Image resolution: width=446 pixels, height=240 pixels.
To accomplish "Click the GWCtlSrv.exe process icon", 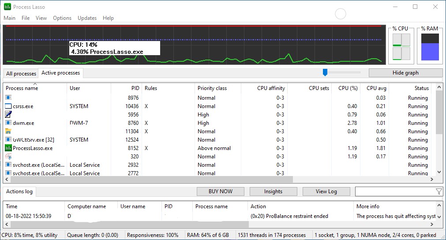I will (x=8, y=139).
